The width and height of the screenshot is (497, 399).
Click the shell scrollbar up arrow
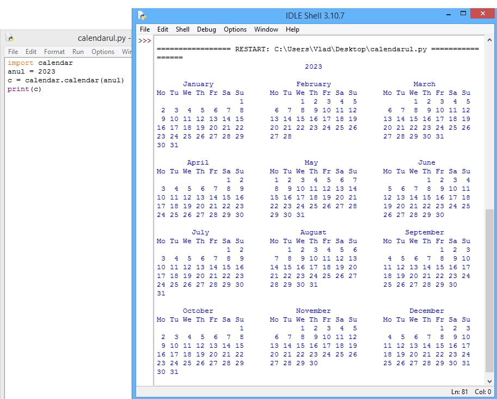click(489, 40)
